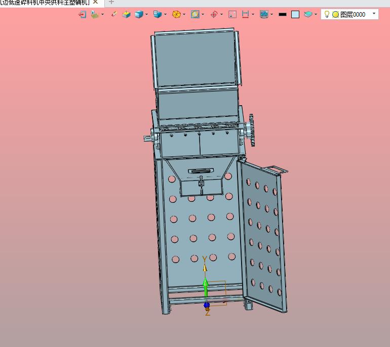Click the blue shaded cube display icon

click(x=139, y=14)
